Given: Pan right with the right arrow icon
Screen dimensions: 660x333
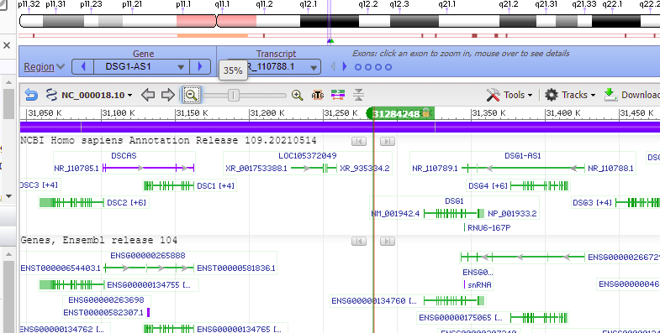Looking at the screenshot, I should [x=168, y=95].
